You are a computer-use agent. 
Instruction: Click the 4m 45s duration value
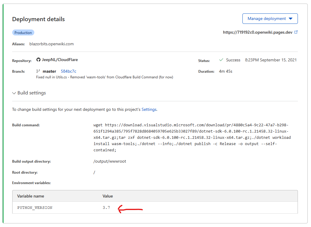pos(225,71)
